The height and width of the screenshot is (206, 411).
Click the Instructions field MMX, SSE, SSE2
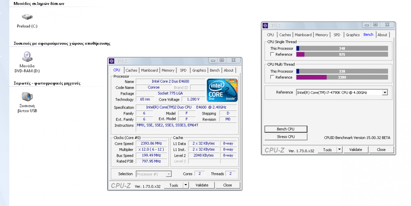click(x=186, y=127)
